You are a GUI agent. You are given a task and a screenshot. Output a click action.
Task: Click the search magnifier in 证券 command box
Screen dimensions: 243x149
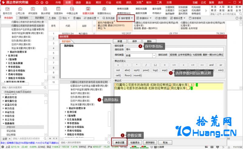(x=241, y=14)
